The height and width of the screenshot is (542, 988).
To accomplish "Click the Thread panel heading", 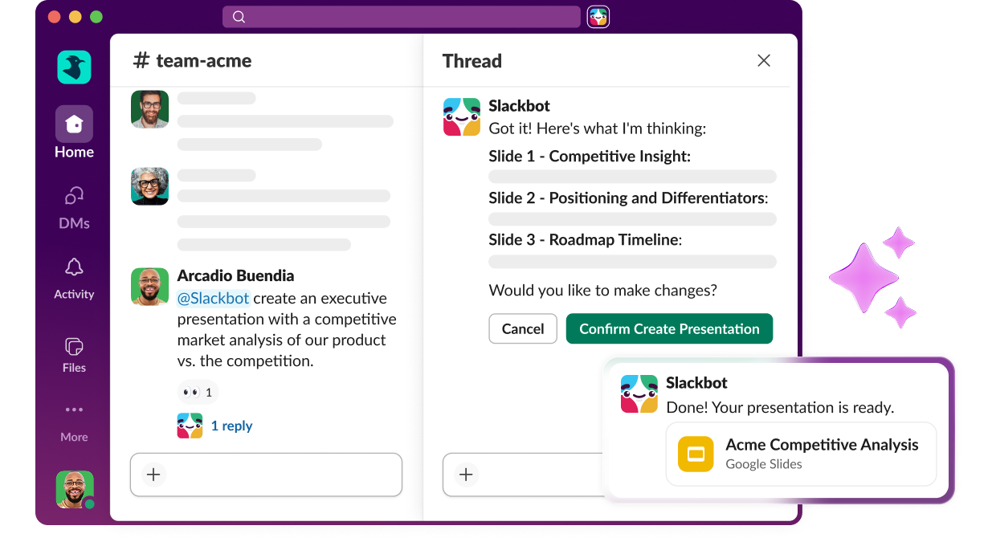I will 472,60.
